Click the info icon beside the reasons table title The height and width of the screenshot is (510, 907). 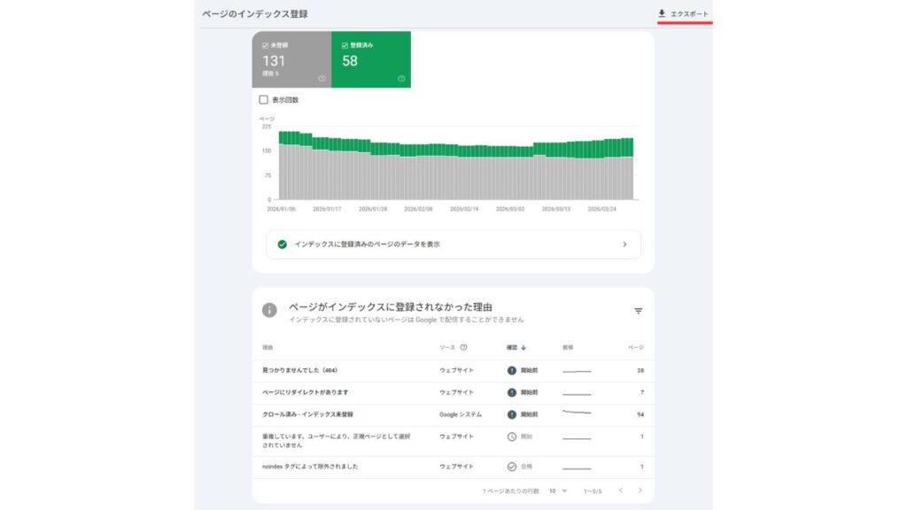(269, 311)
